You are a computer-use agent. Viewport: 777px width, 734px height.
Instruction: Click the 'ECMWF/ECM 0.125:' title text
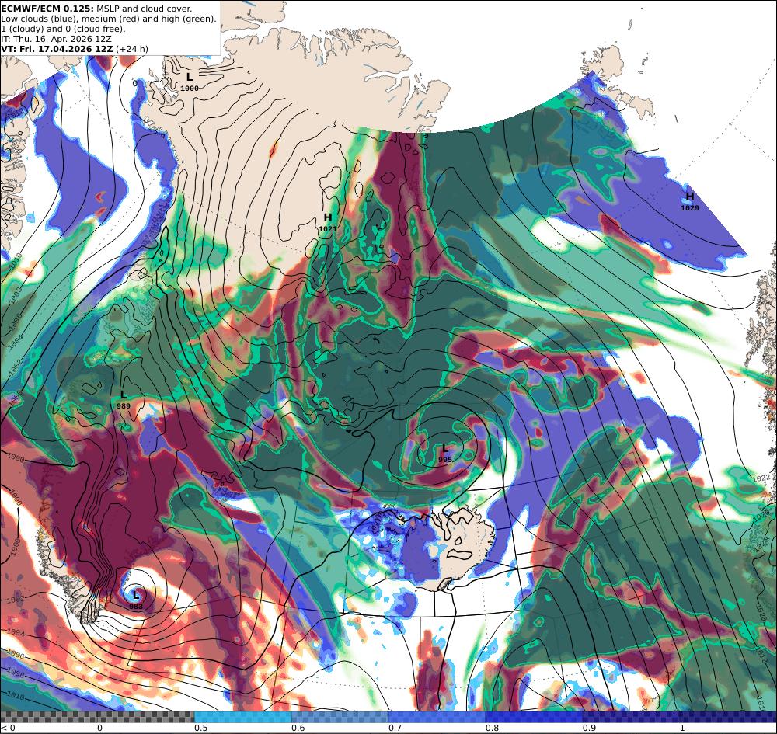[47, 9]
